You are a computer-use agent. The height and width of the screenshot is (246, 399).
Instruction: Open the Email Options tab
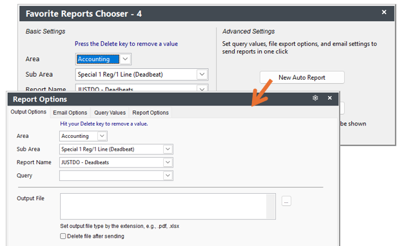click(x=70, y=113)
